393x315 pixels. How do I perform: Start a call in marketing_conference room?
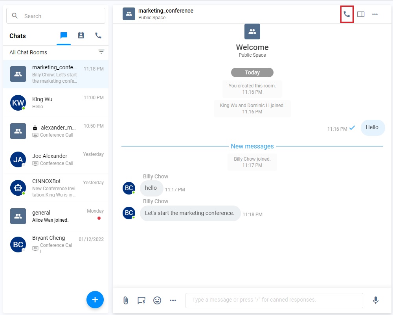(x=347, y=14)
